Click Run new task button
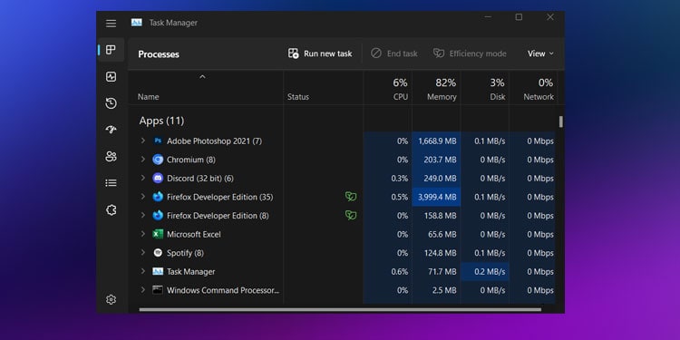Image resolution: width=680 pixels, height=340 pixels. point(320,53)
